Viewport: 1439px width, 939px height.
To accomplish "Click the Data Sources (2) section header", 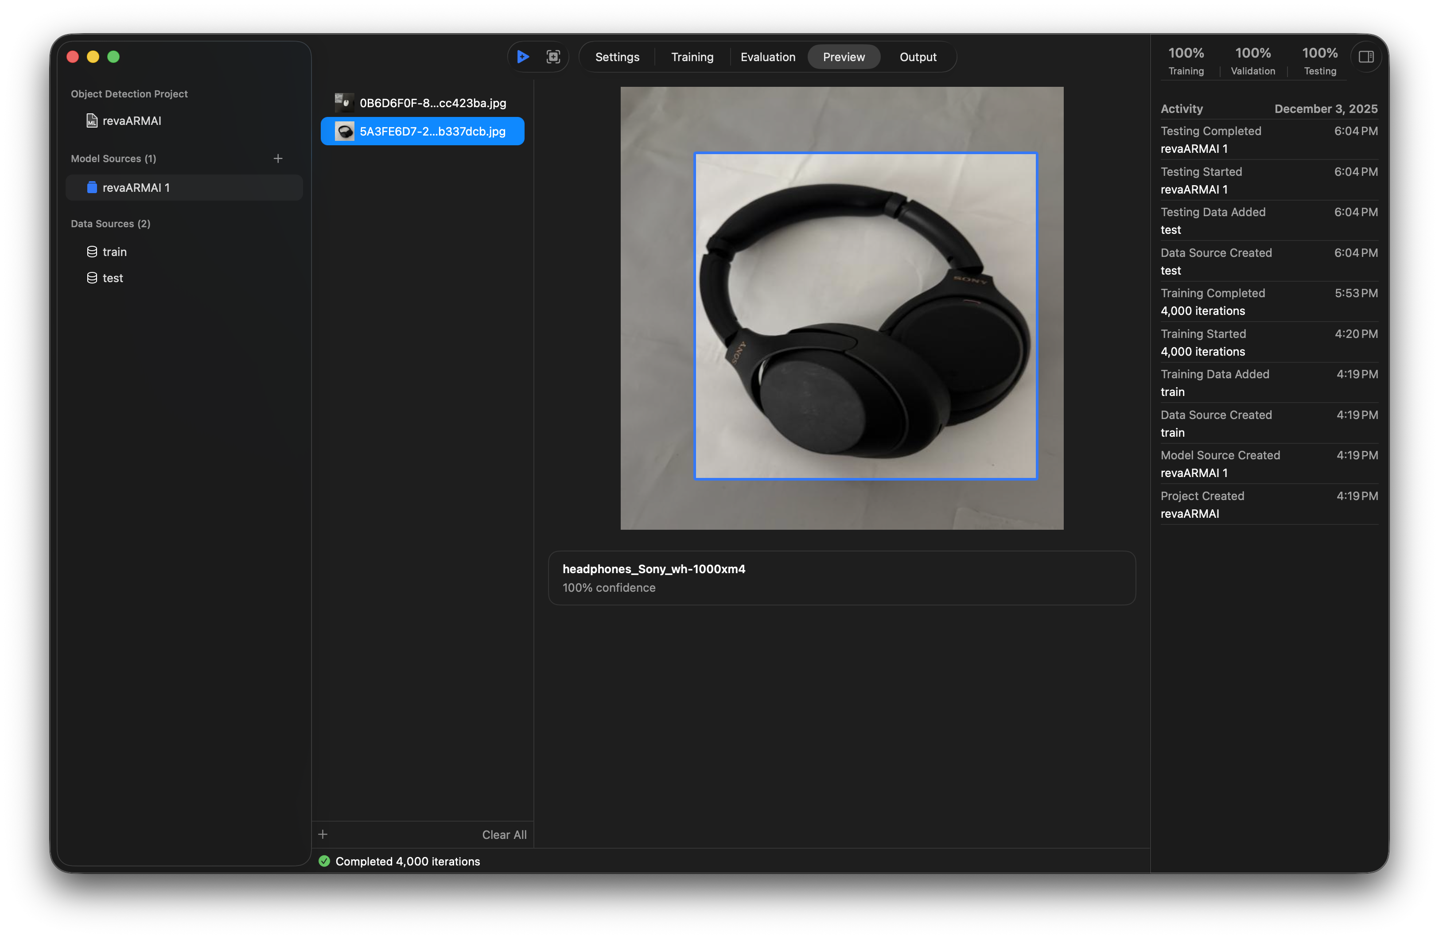I will [x=111, y=224].
